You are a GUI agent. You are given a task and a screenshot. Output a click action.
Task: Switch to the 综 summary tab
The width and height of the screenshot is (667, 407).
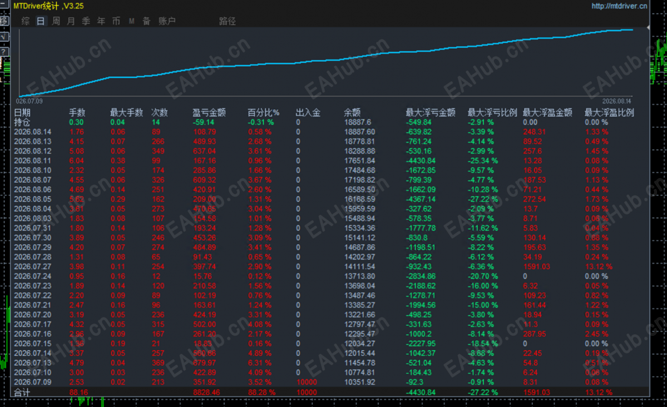pos(26,21)
